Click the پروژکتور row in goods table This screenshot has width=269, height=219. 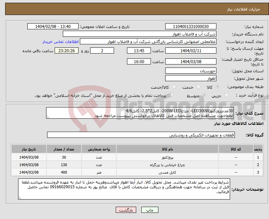point(137,157)
